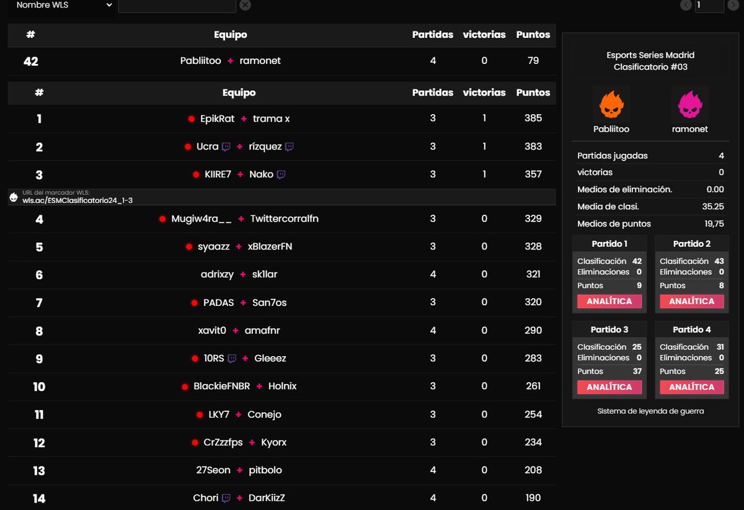This screenshot has height=510, width=744.
Task: Click the red live dot beside LKY7
Action: pos(200,414)
